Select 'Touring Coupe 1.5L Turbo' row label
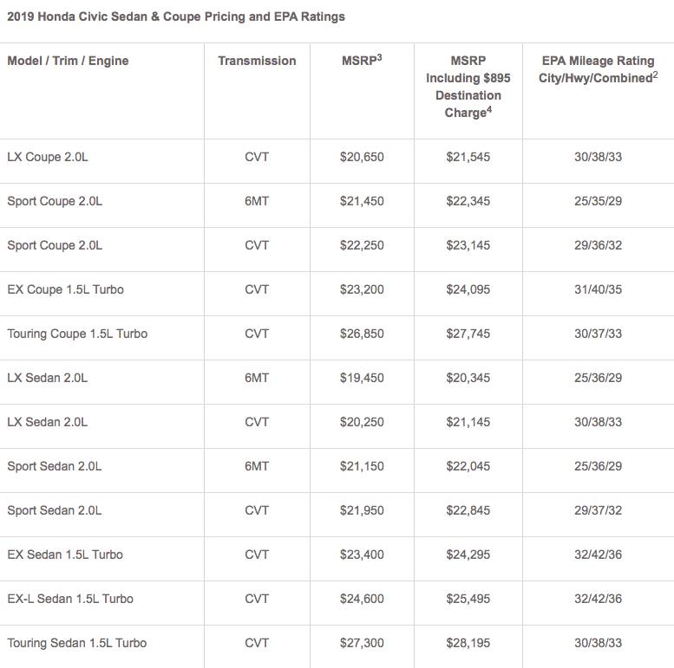The image size is (674, 668). click(77, 334)
